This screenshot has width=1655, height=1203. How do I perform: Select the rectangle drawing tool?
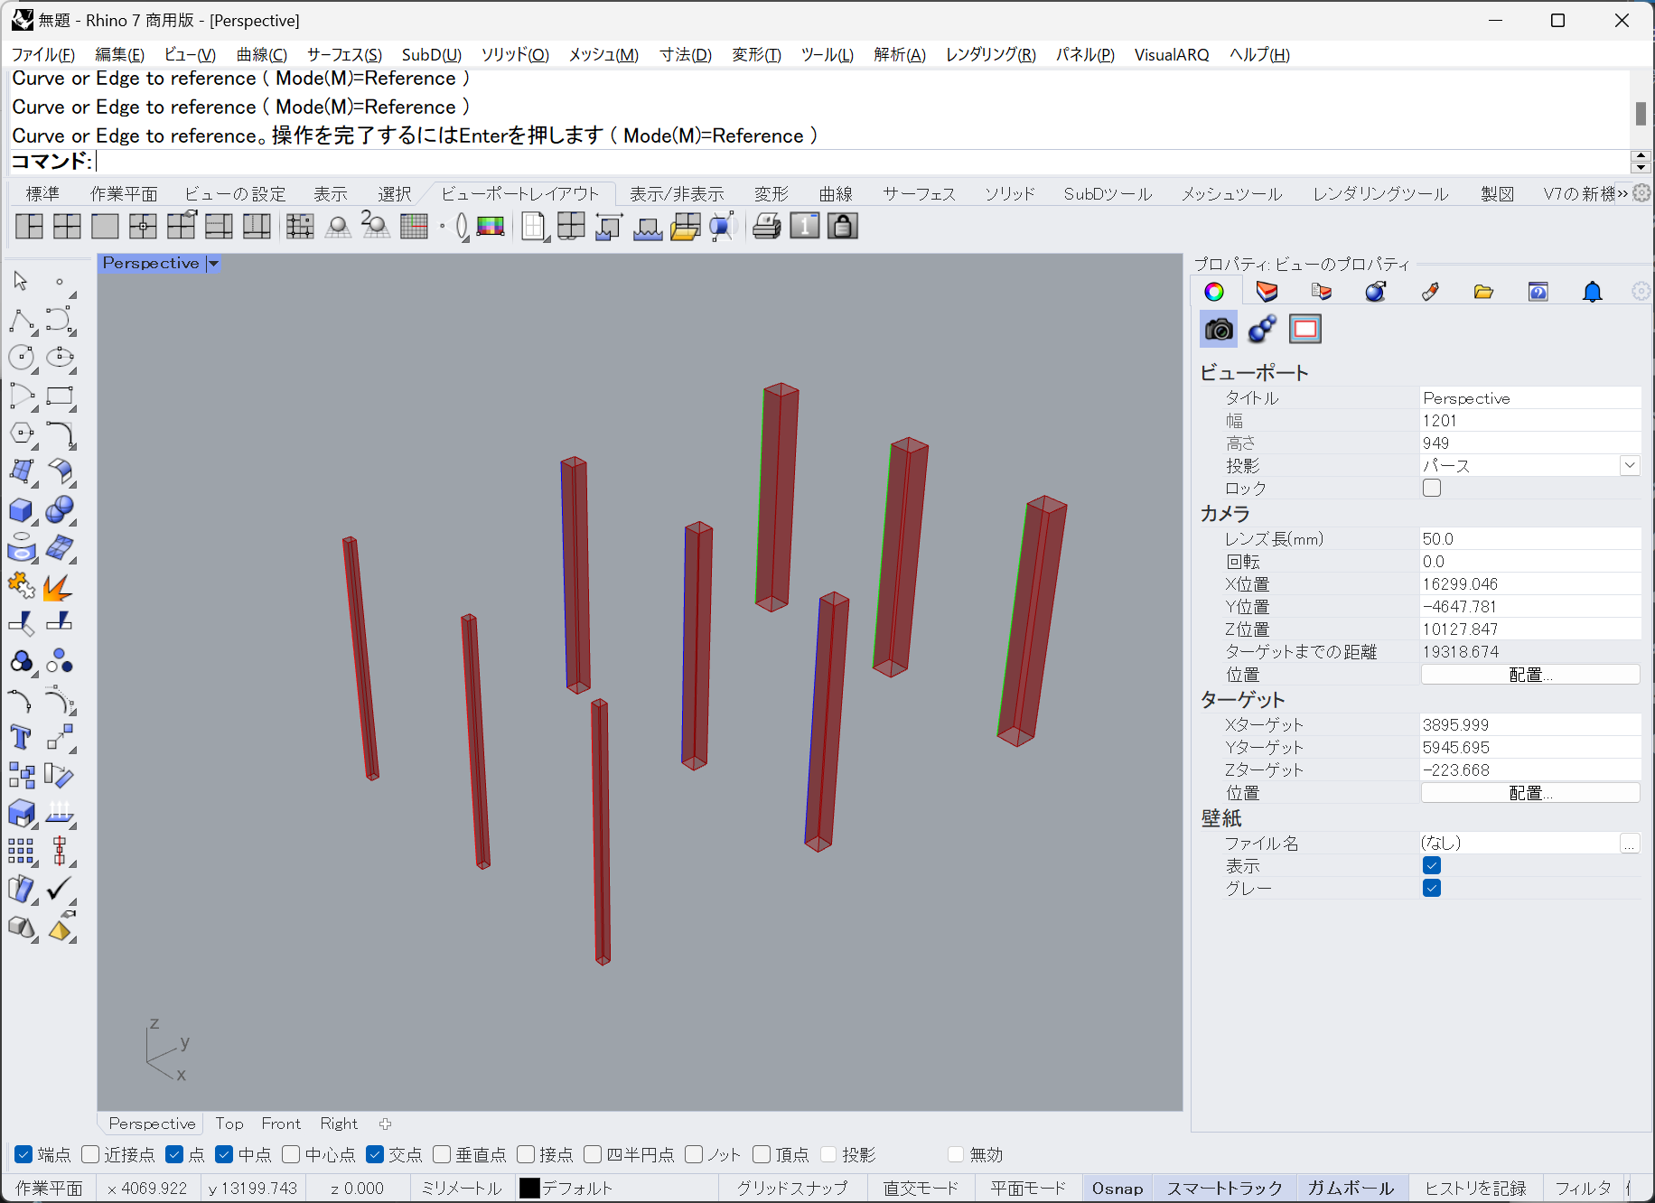point(60,396)
